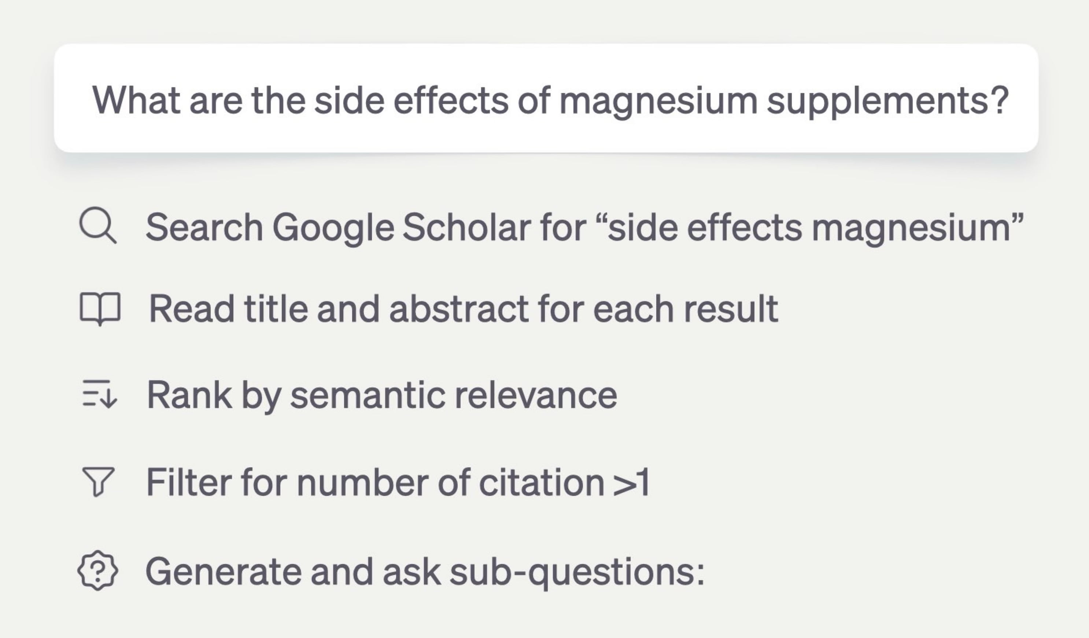Click the word 'citation' in the filter step

point(542,482)
